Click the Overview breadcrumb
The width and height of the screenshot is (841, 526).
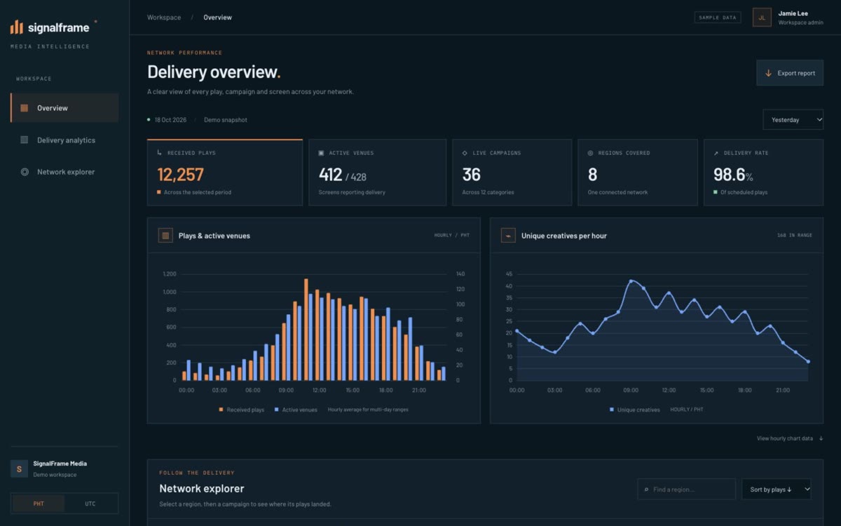click(218, 18)
